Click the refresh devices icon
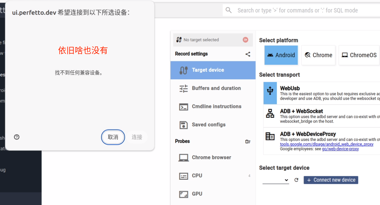Viewport: 380px width, 205px height. (296, 180)
